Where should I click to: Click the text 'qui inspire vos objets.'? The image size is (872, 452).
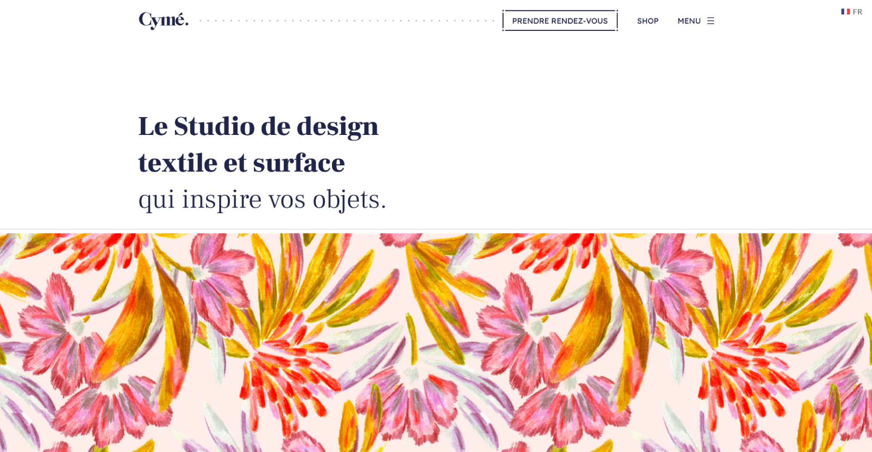(x=262, y=199)
